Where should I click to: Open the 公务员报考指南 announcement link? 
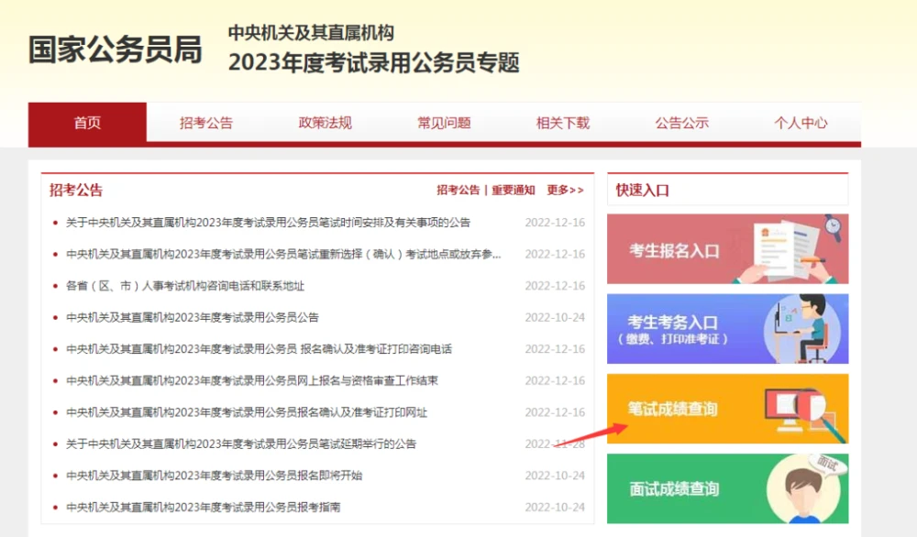coord(203,508)
